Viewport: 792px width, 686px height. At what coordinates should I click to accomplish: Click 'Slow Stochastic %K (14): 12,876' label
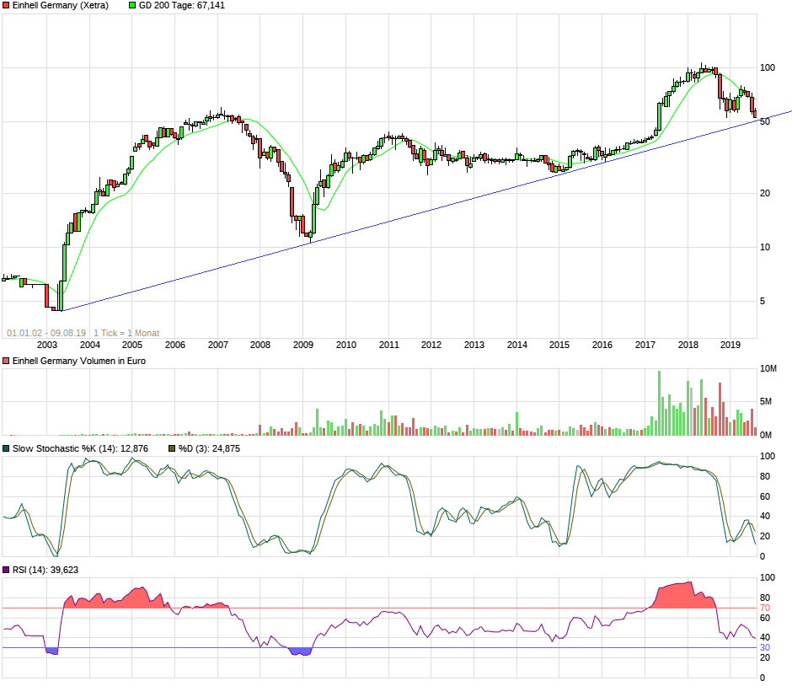pos(80,448)
